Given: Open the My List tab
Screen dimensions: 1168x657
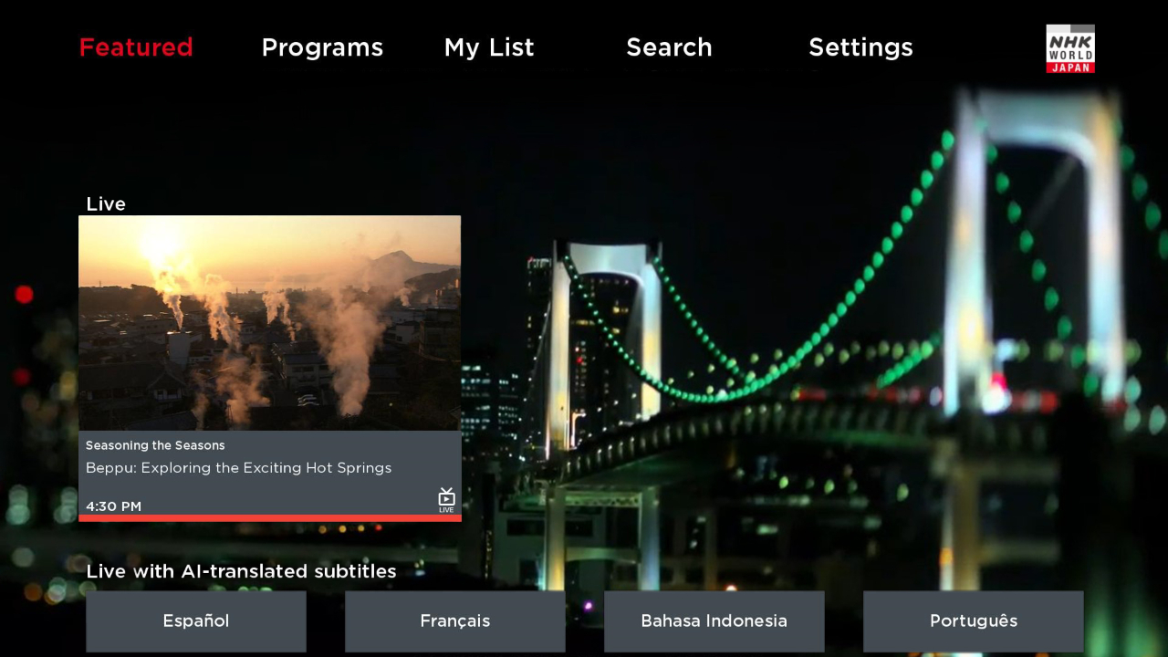Looking at the screenshot, I should (489, 47).
